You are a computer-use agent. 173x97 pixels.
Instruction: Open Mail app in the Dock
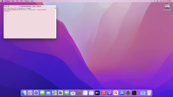48,93
